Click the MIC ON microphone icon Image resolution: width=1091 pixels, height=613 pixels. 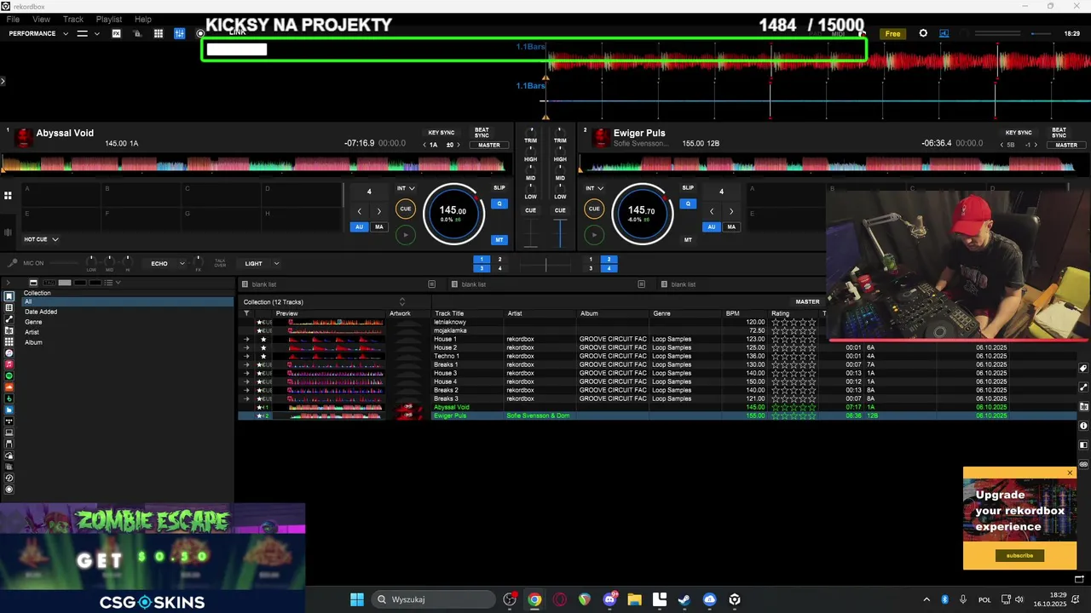12,263
